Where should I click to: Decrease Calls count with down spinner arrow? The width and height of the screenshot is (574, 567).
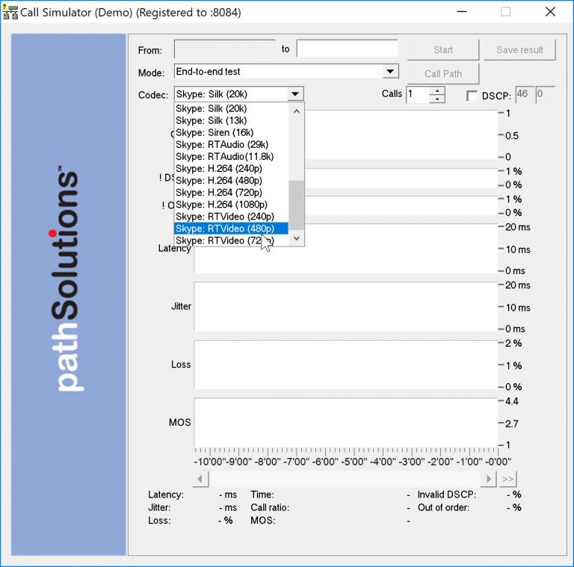pyautogui.click(x=437, y=99)
